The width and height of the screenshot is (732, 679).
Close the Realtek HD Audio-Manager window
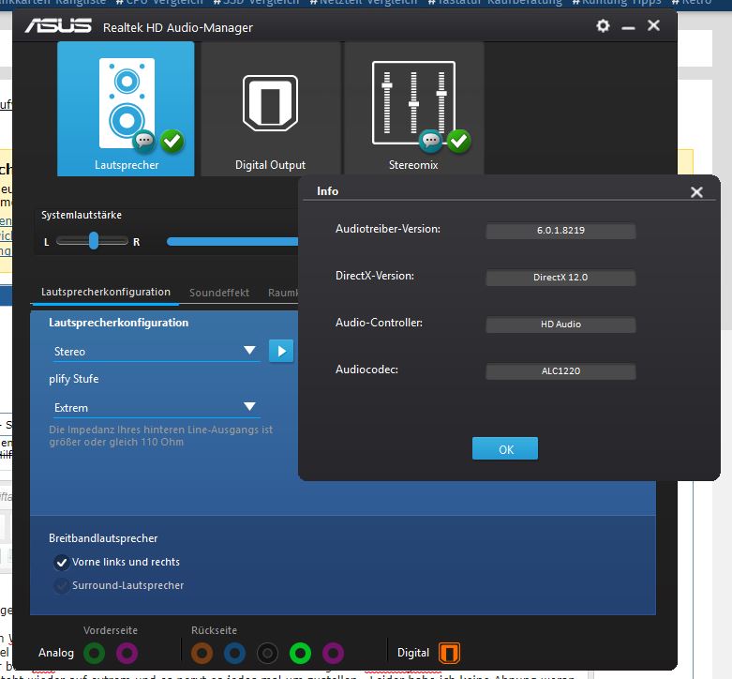(653, 25)
